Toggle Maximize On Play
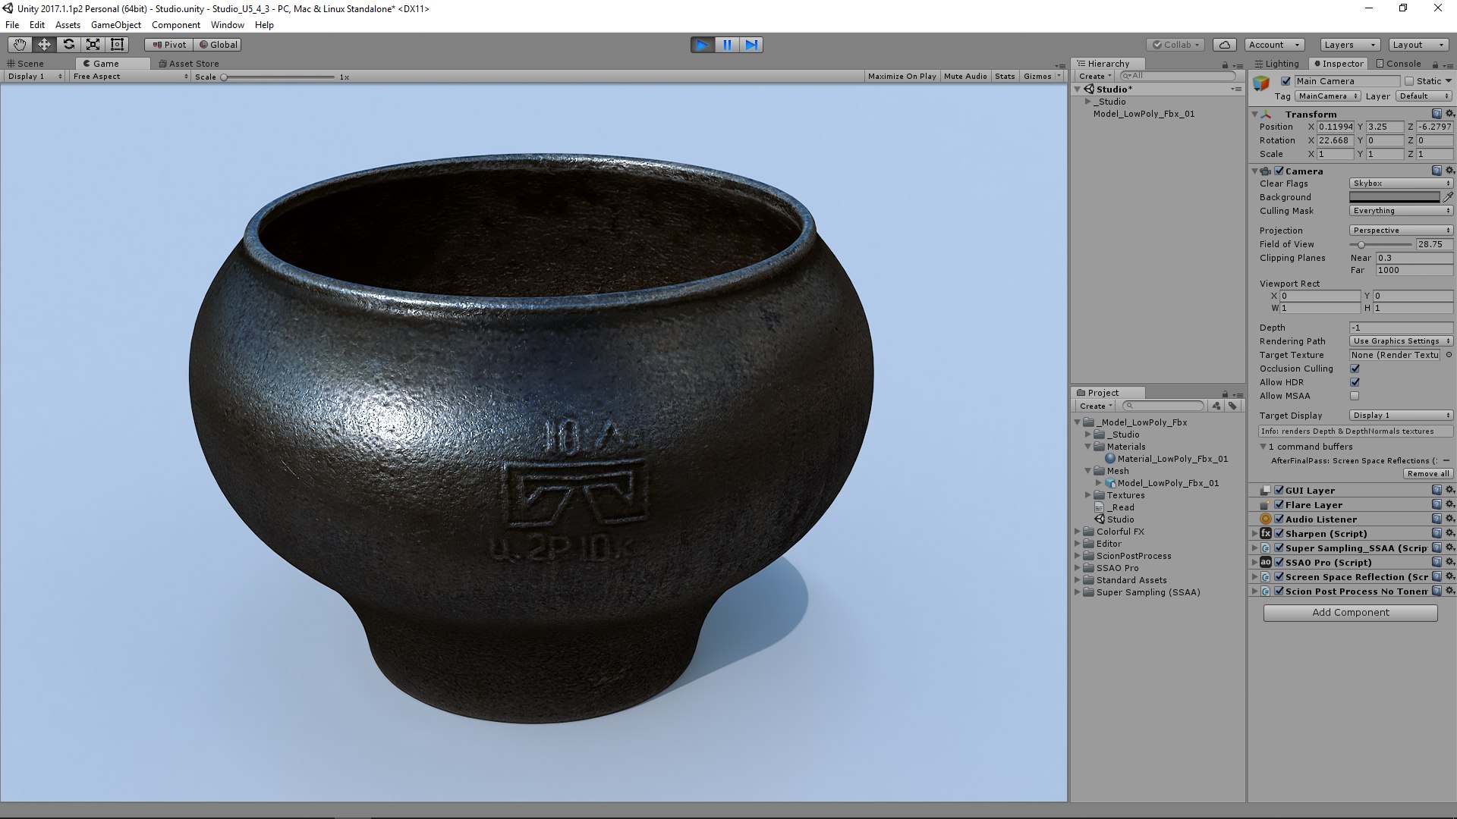This screenshot has width=1457, height=819. [x=902, y=77]
